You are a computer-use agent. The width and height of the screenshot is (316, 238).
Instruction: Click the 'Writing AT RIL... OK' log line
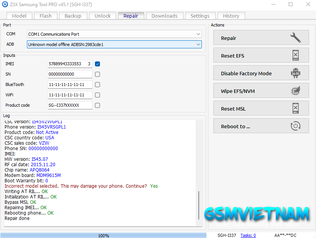pos(26,191)
